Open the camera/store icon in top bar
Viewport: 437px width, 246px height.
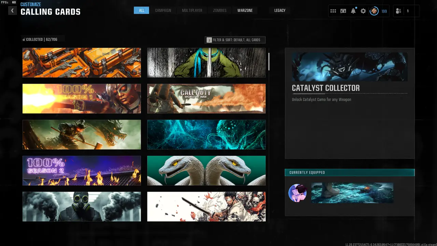(x=343, y=11)
